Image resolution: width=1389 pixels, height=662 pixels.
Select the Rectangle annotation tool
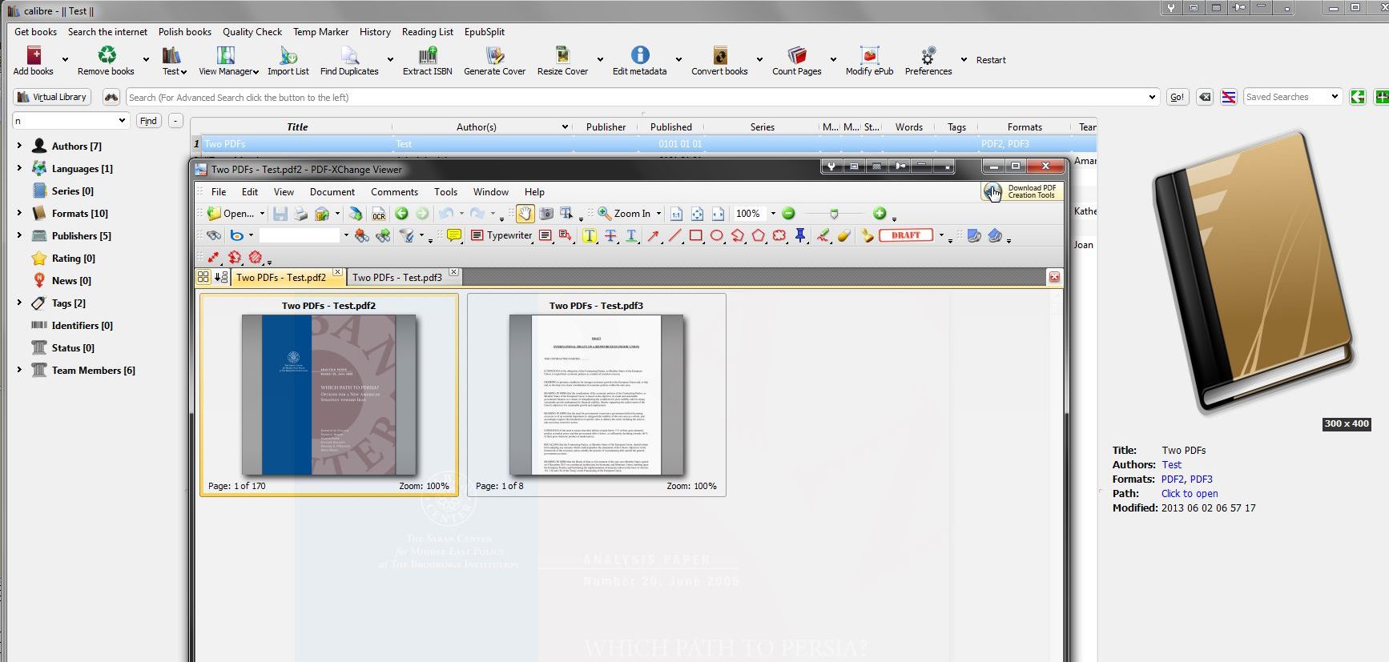tap(696, 235)
